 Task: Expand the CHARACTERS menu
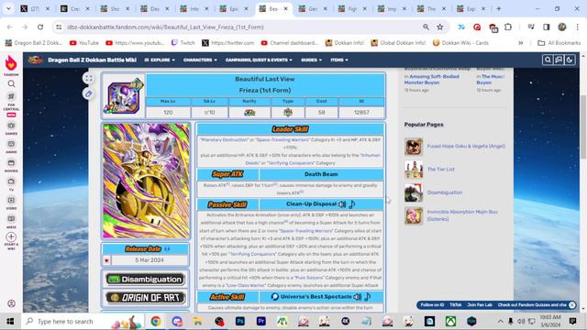[x=200, y=60]
